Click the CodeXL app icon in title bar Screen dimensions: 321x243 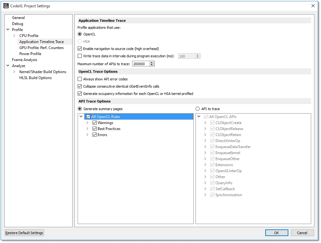point(6,6)
